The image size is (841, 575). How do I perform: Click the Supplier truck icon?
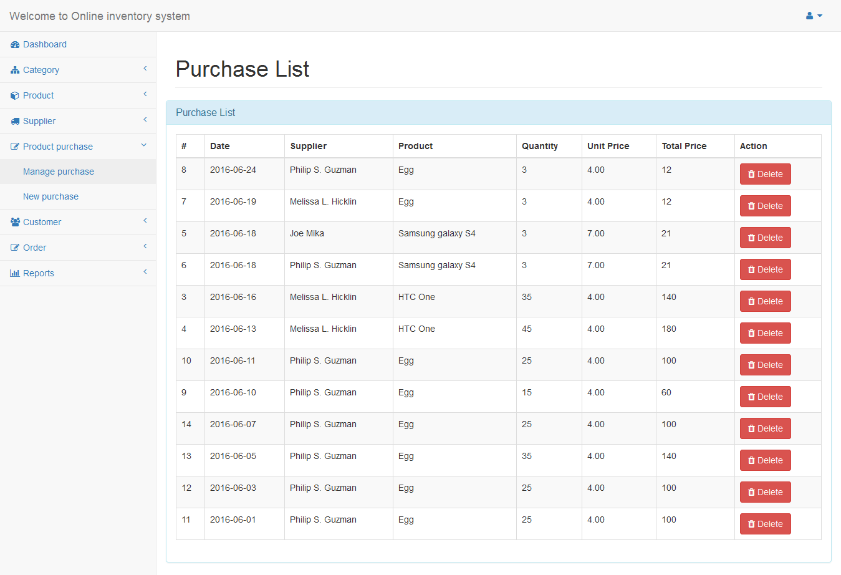click(15, 122)
